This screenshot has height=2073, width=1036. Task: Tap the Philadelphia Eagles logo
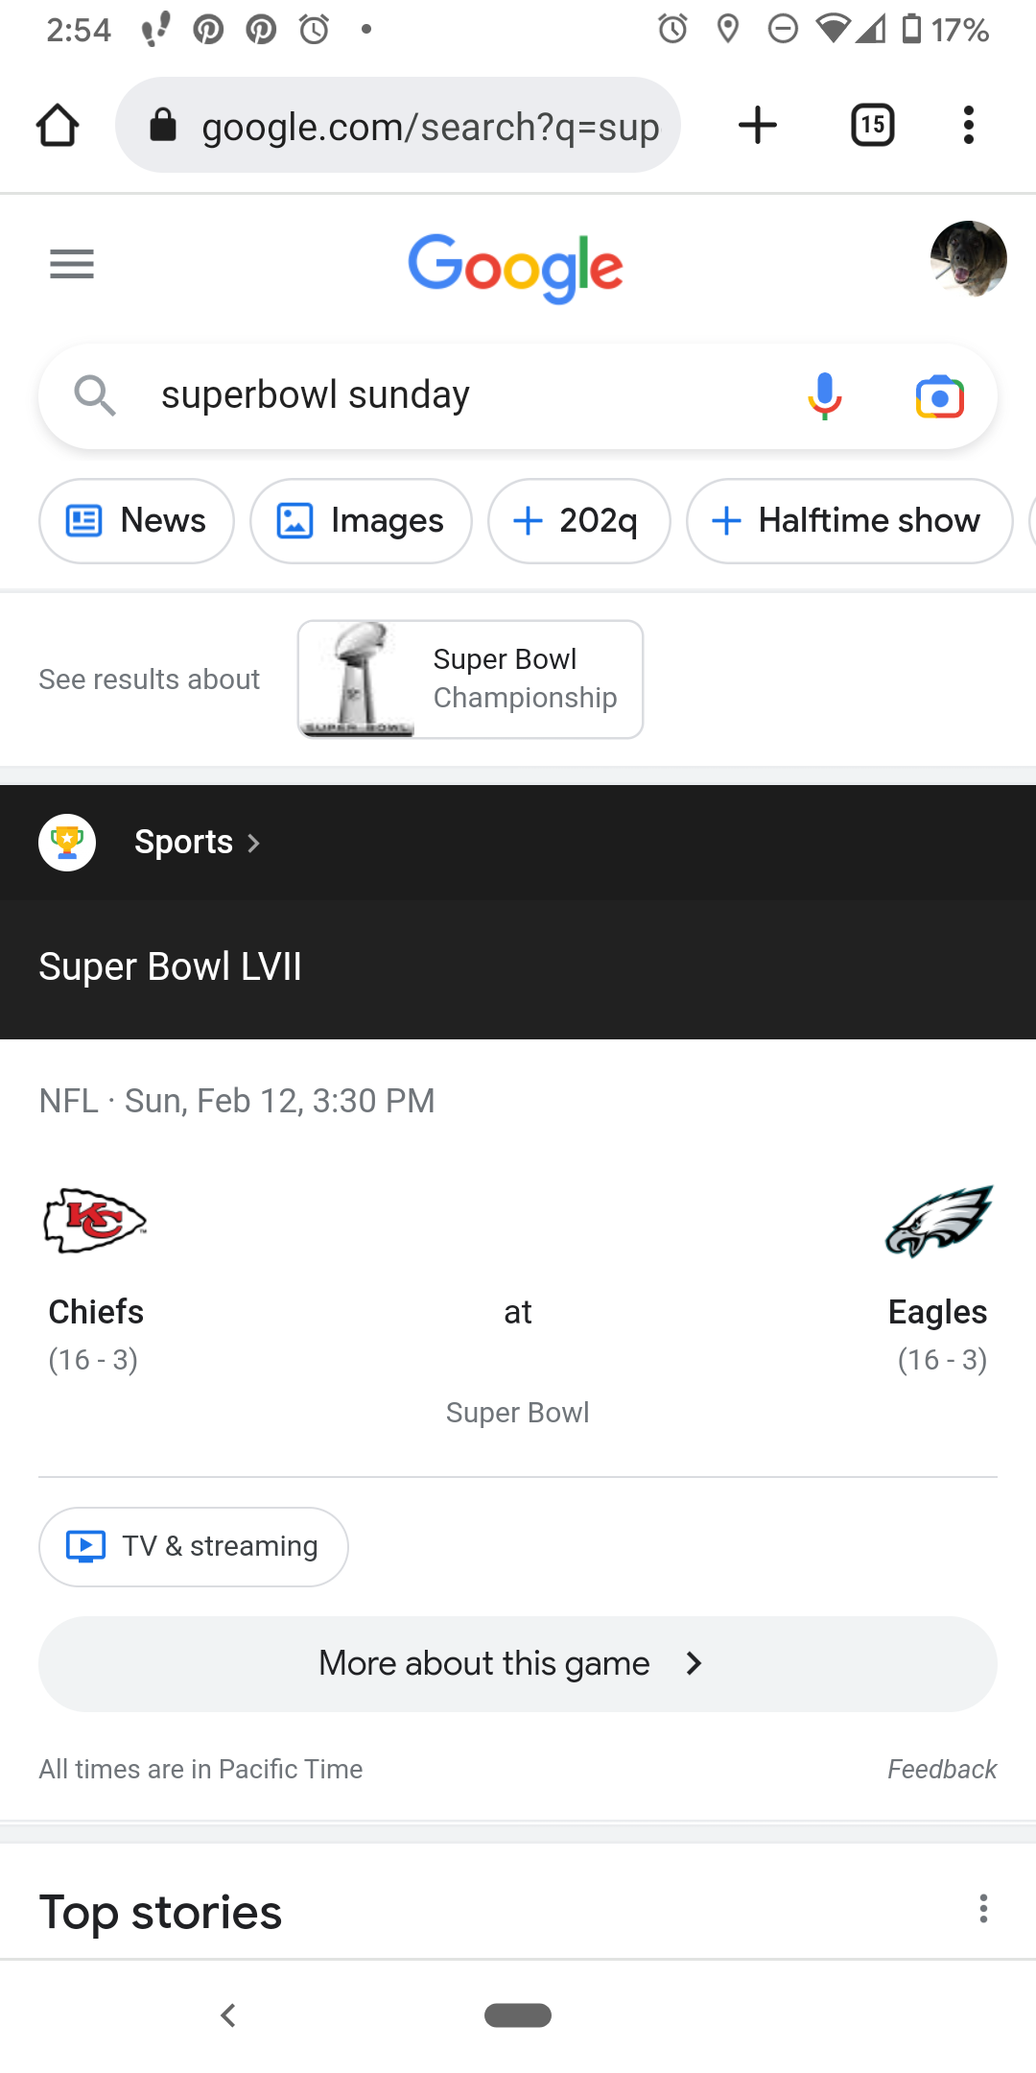[x=939, y=1221]
